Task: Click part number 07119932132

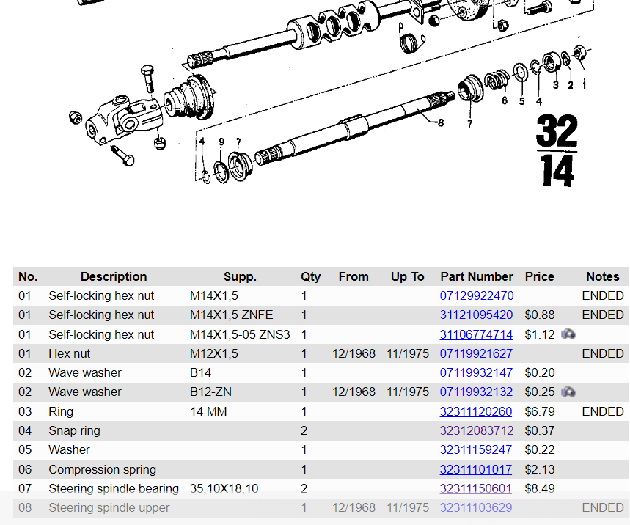Action: [x=476, y=392]
